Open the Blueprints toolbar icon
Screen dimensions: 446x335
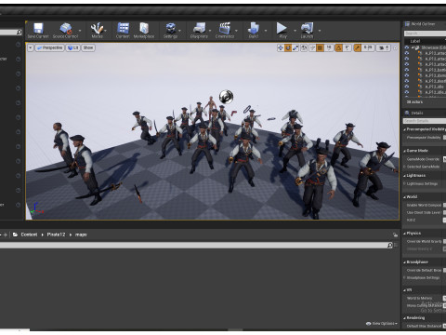pos(199,28)
